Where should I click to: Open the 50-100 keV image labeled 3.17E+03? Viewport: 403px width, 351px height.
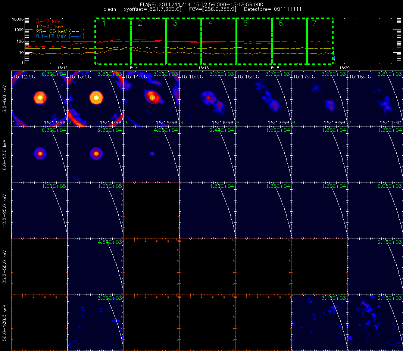(x=319, y=323)
